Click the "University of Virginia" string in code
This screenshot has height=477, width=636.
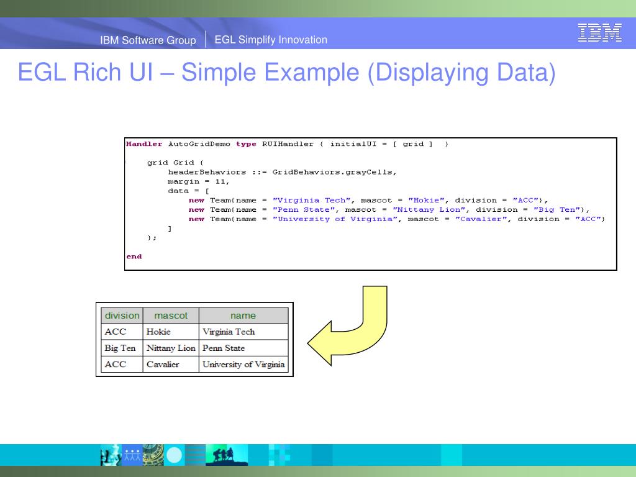335,219
